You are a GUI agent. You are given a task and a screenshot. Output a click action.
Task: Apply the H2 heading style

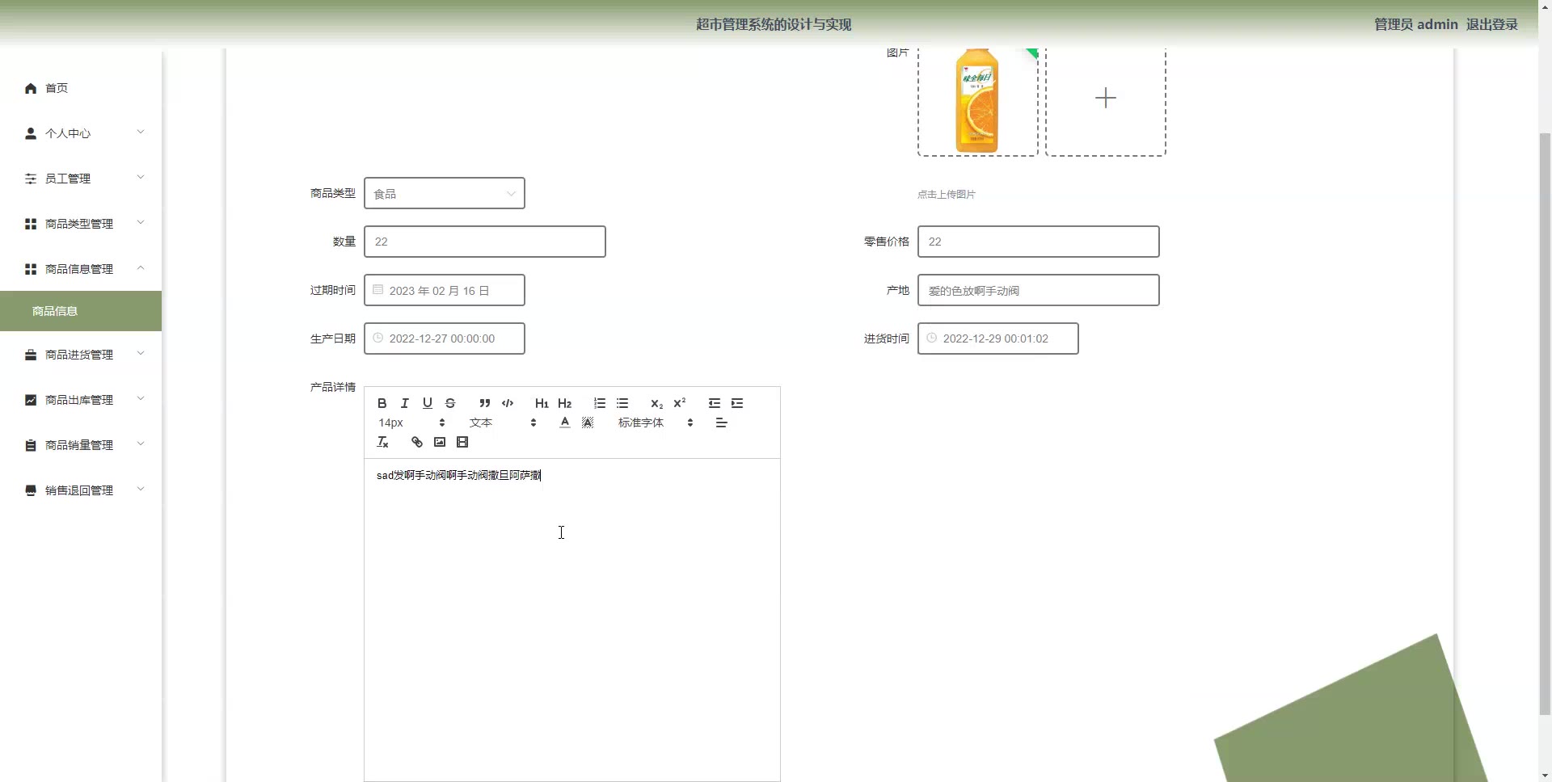[x=564, y=403]
